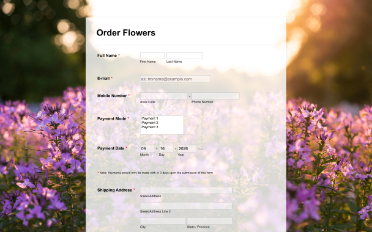Click the Order Flowers heading
The width and height of the screenshot is (372, 232).
[x=126, y=33]
